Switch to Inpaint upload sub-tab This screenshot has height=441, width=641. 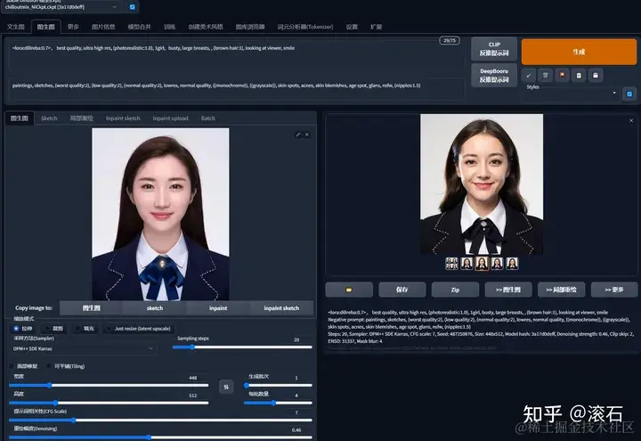(170, 118)
